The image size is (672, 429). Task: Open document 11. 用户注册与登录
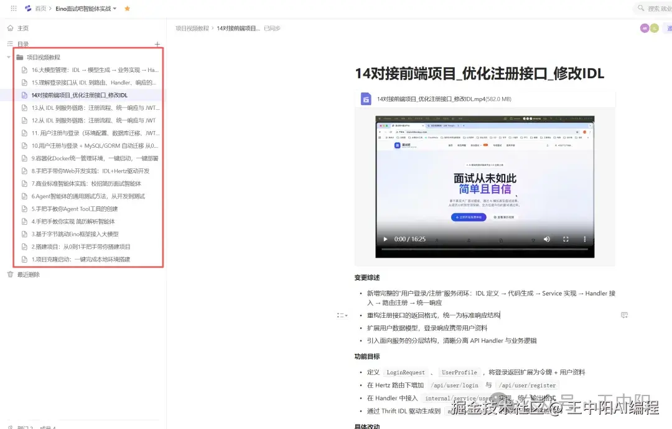click(x=95, y=133)
